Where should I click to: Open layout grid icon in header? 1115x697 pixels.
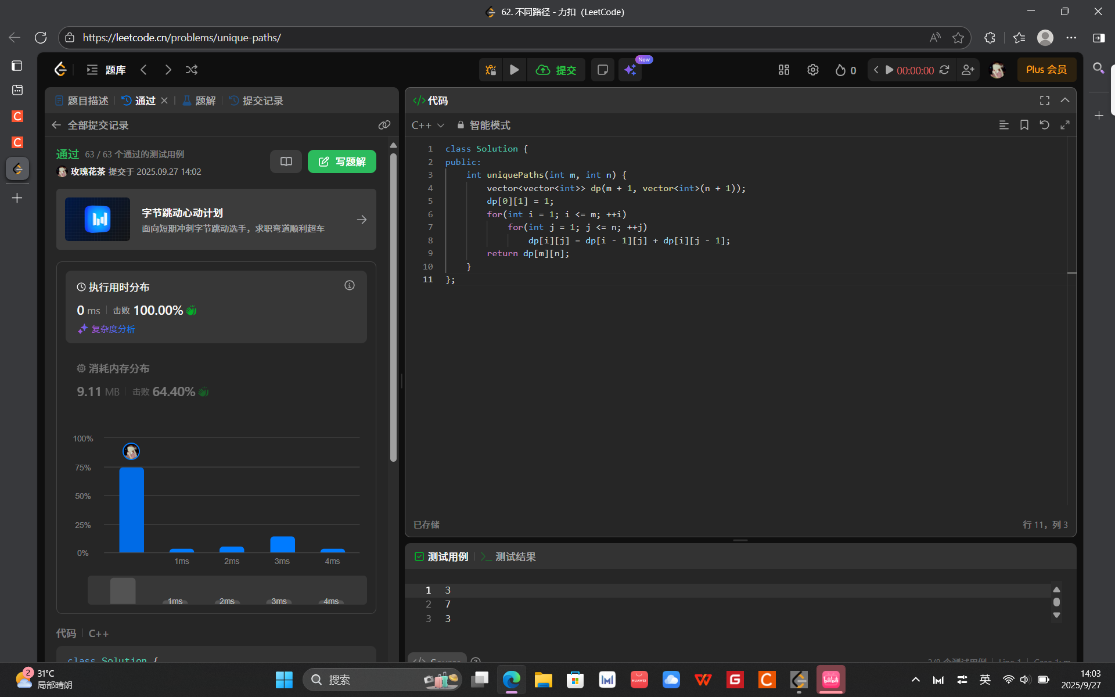(x=784, y=70)
